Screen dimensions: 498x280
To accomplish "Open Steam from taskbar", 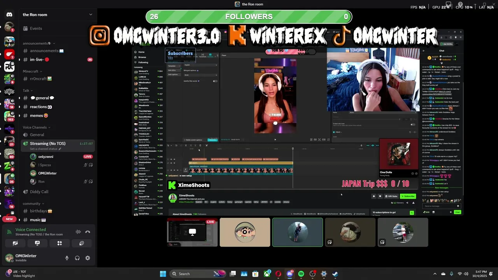I will [x=335, y=274].
